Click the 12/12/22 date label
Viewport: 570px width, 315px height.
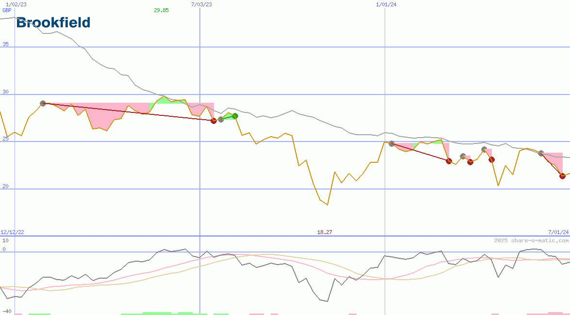coord(12,233)
